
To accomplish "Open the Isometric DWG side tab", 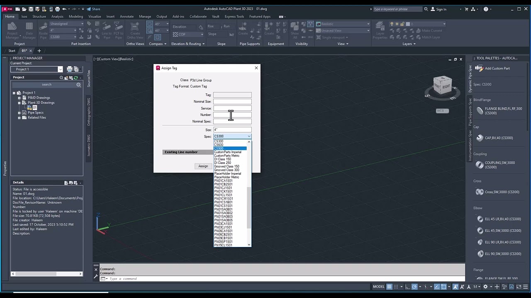I will tap(89, 145).
